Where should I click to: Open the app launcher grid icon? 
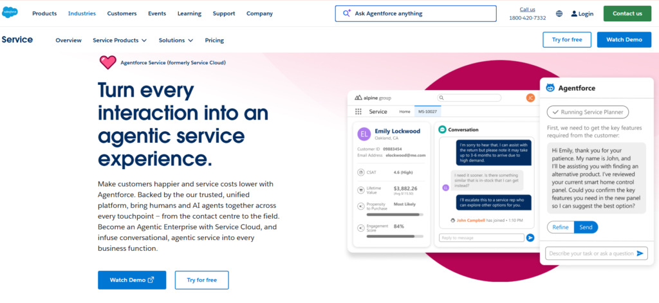click(x=358, y=111)
